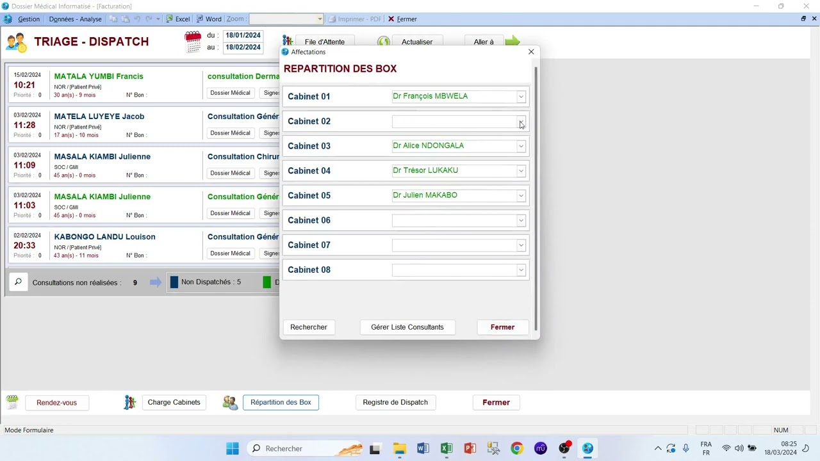The image size is (820, 461).
Task: Close the Affectations dialog with the X
Action: (x=531, y=52)
